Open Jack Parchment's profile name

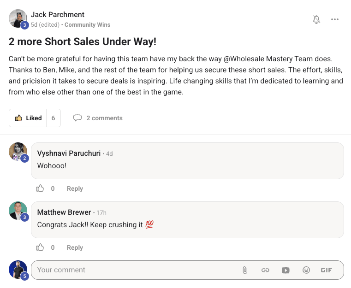pyautogui.click(x=58, y=15)
